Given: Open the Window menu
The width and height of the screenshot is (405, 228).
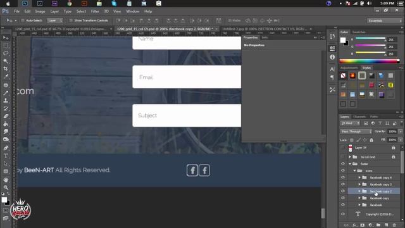Looking at the screenshot, I should 133,11.
